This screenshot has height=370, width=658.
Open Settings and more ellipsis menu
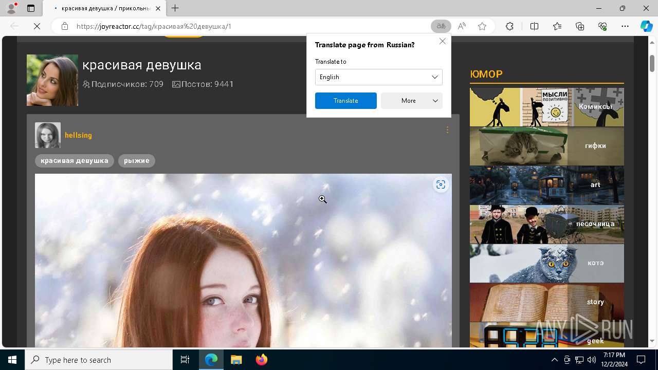point(625,26)
